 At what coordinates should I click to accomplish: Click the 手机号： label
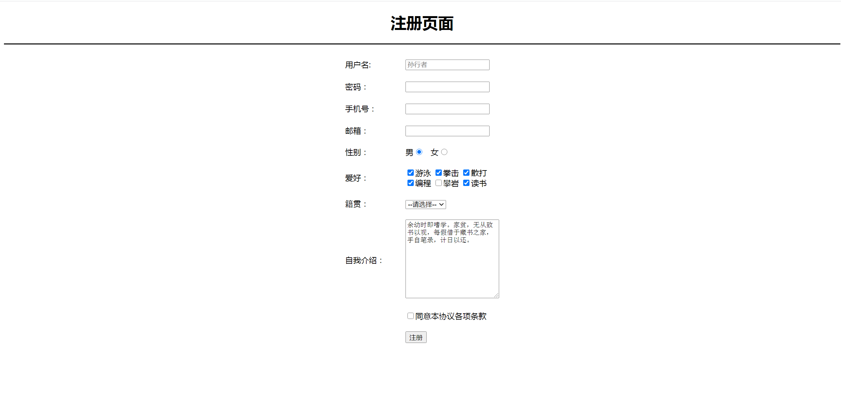tap(360, 109)
